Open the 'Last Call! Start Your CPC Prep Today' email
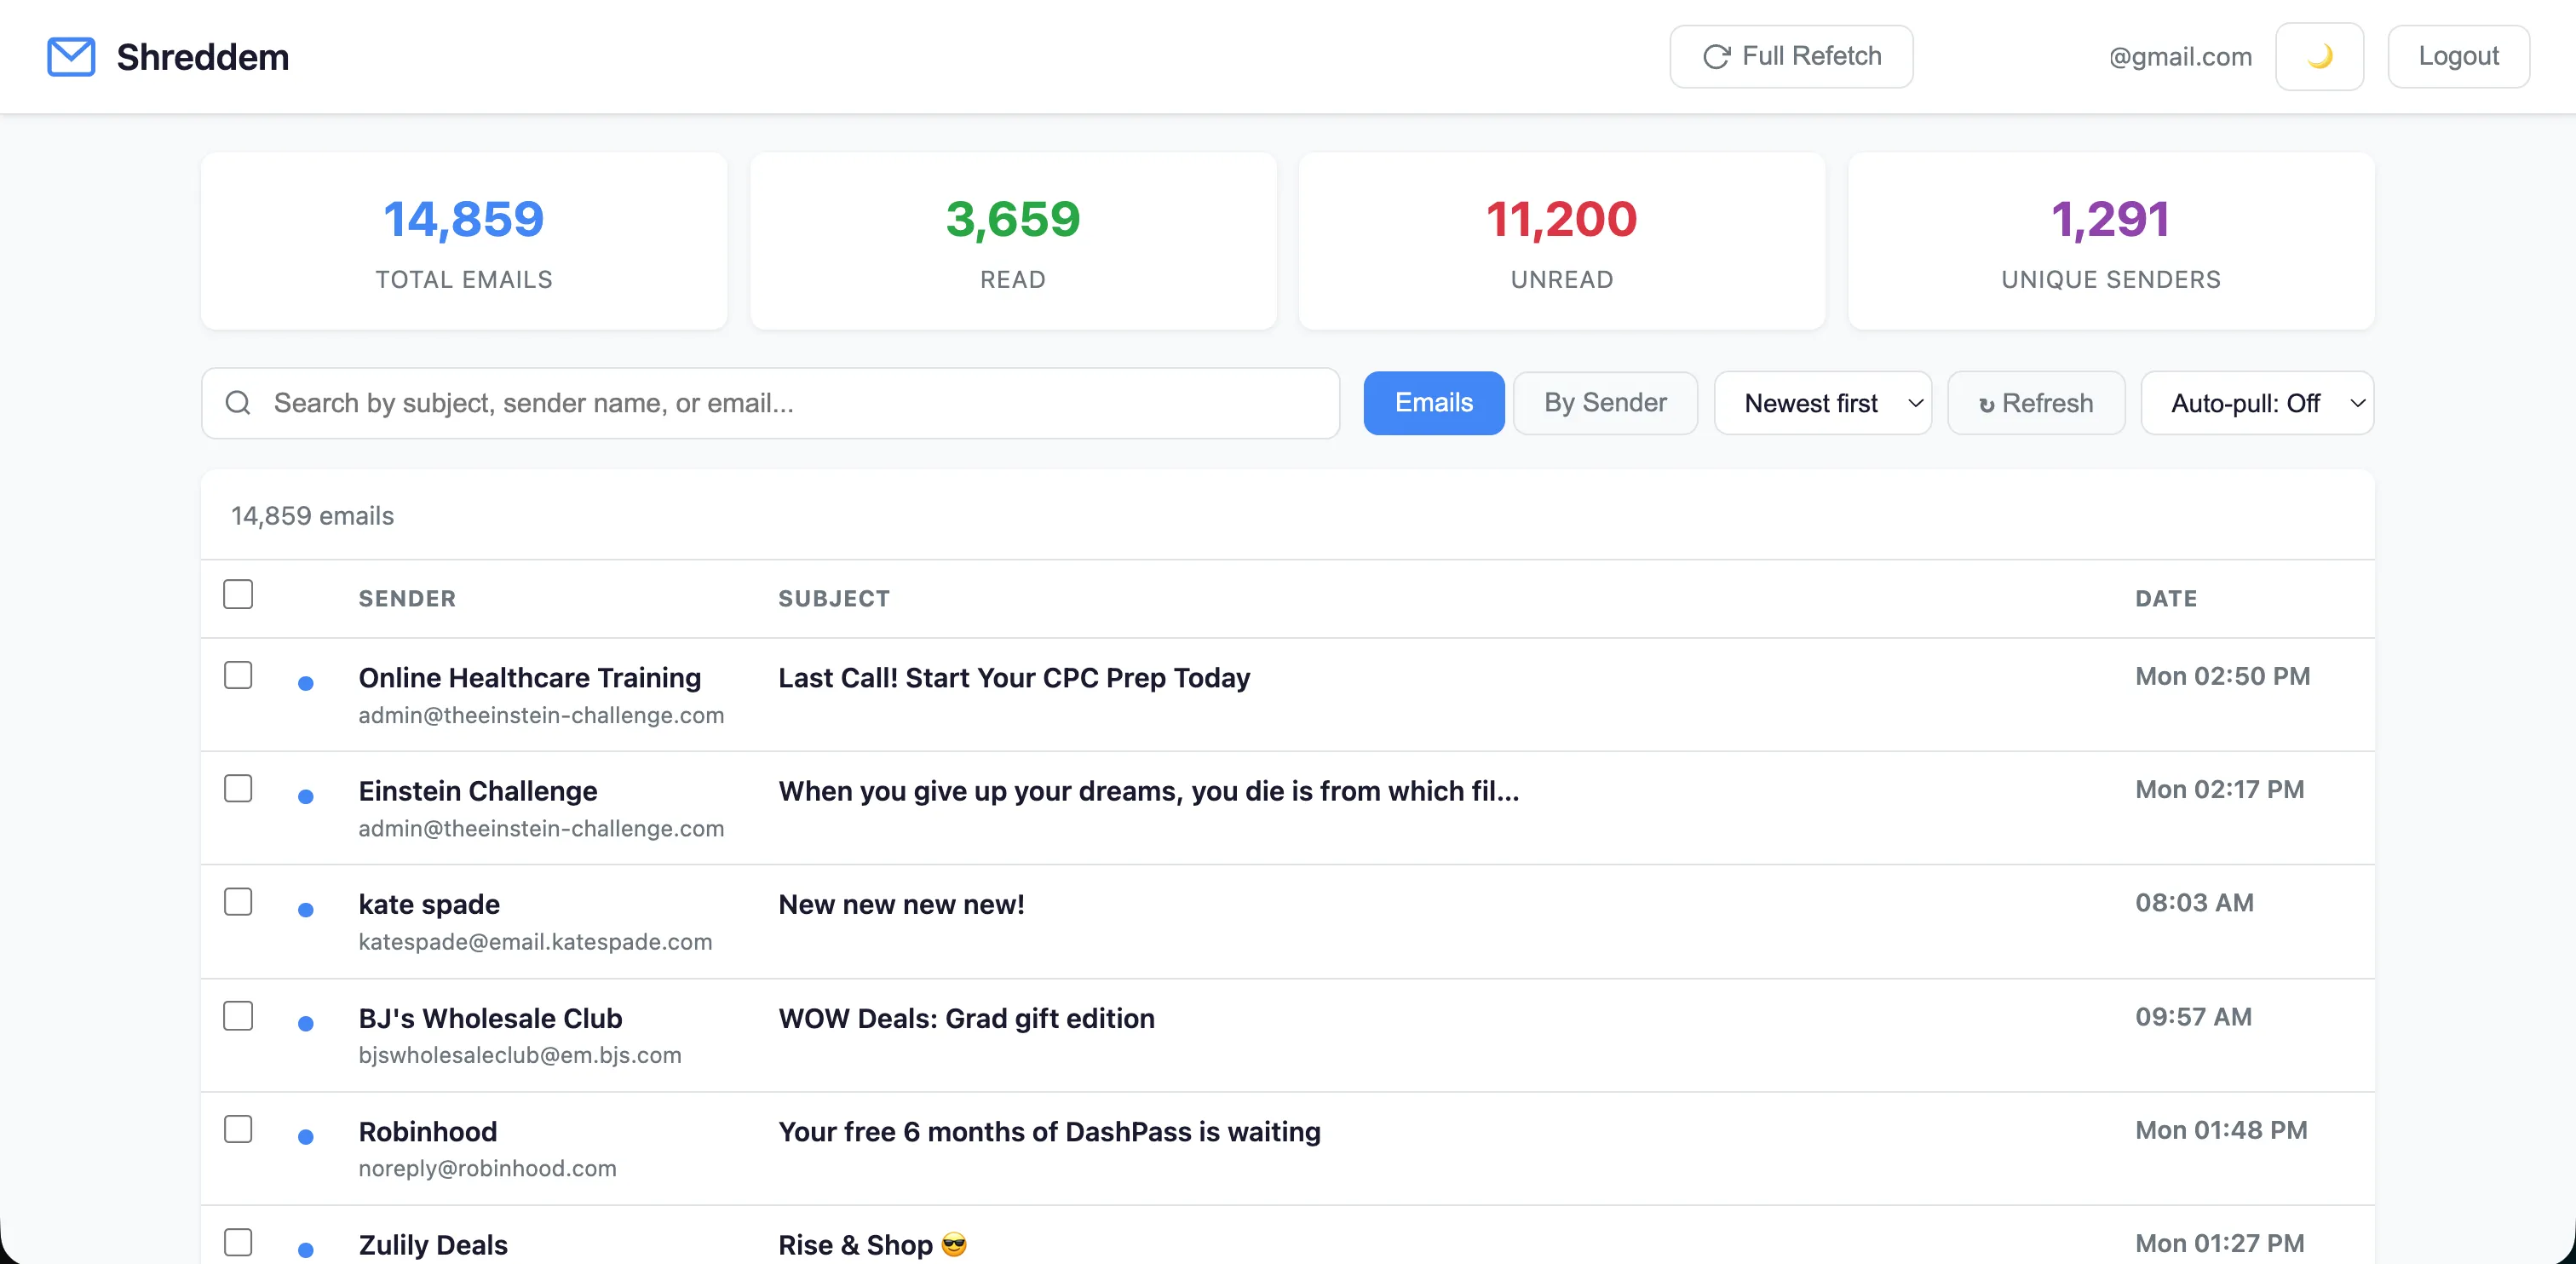2576x1264 pixels. (x=1014, y=678)
